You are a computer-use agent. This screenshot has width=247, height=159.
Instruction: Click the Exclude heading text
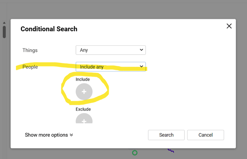(x=83, y=109)
